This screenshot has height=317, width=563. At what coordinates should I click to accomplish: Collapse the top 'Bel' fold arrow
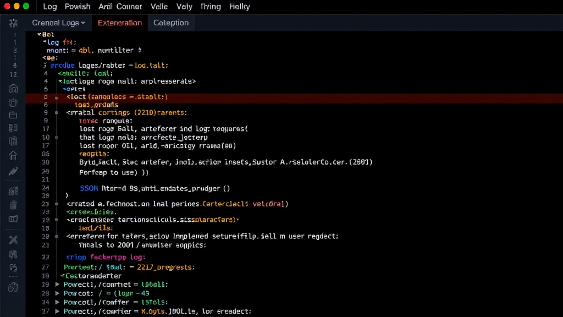39,34
